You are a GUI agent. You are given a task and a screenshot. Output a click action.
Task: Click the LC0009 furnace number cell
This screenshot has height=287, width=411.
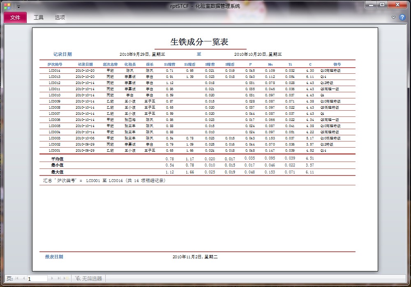(x=55, y=101)
